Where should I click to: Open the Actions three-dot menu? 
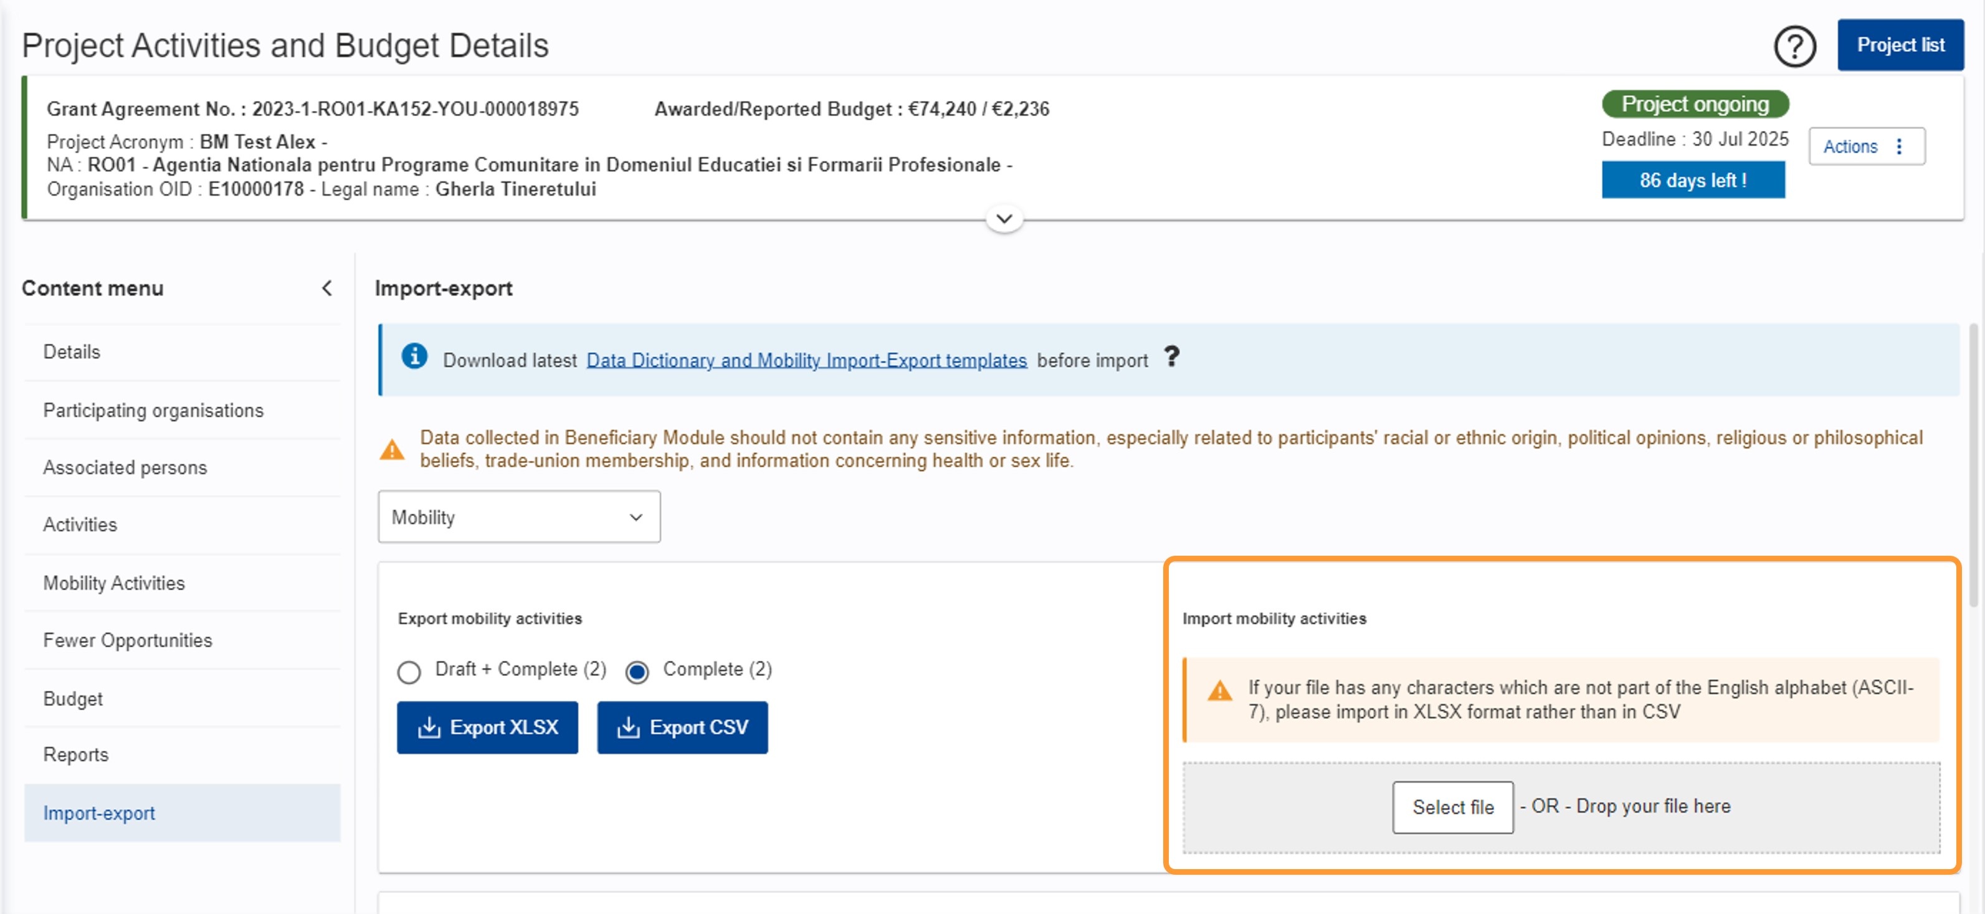click(x=1867, y=146)
